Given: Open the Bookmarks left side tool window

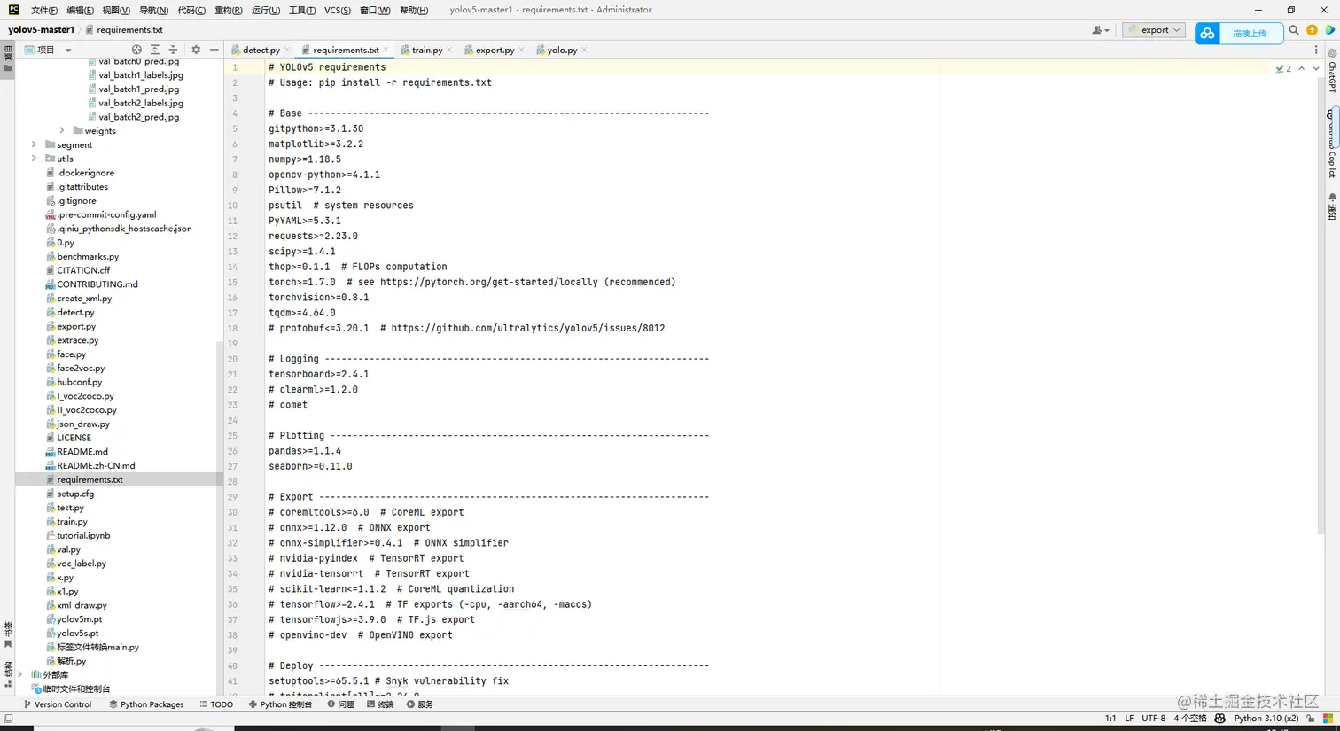Looking at the screenshot, I should coord(8,634).
